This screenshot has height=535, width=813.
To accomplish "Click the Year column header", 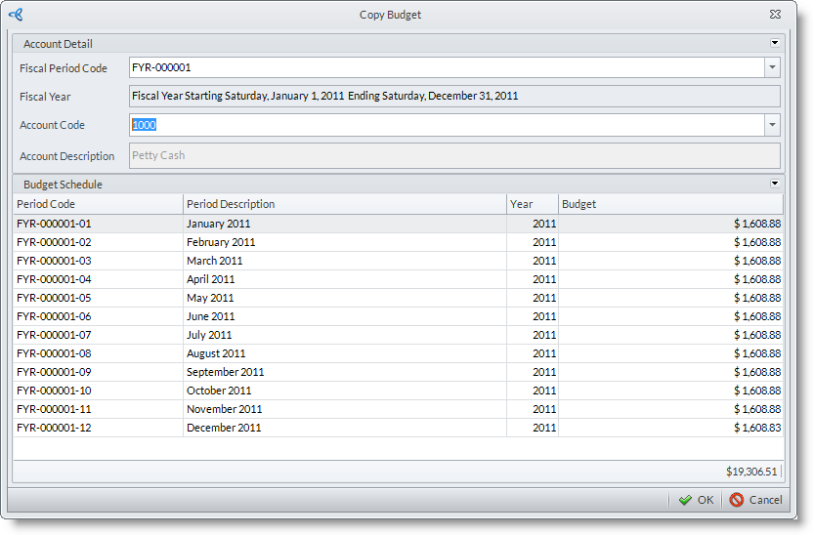I will tap(533, 204).
